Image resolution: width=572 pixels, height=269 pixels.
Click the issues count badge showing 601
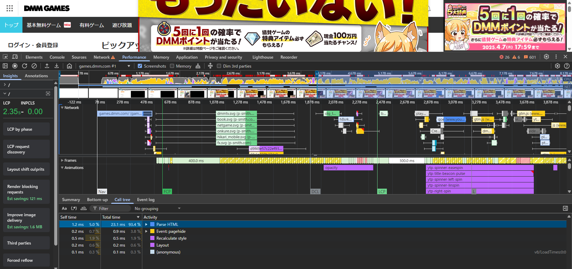pyautogui.click(x=530, y=57)
